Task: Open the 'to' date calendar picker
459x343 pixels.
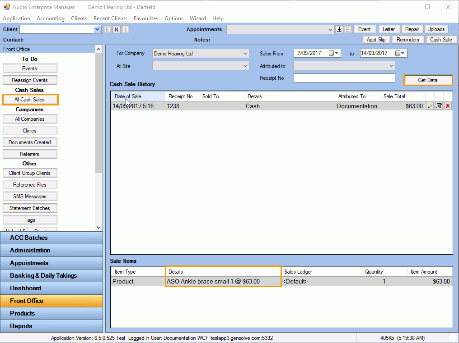Action: (x=400, y=53)
